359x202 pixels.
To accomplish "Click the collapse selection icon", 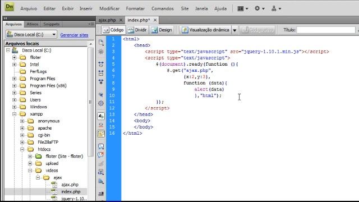I will pos(101,73).
